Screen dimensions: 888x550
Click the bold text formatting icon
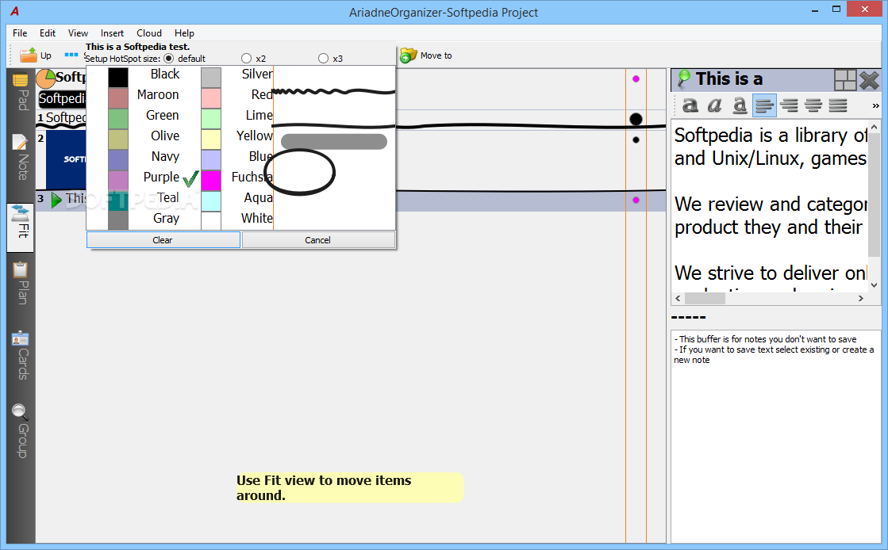[x=690, y=105]
